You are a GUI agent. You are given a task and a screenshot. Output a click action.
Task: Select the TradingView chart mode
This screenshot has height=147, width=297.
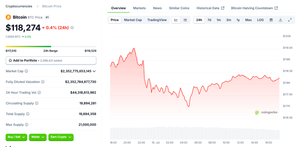tap(157, 20)
